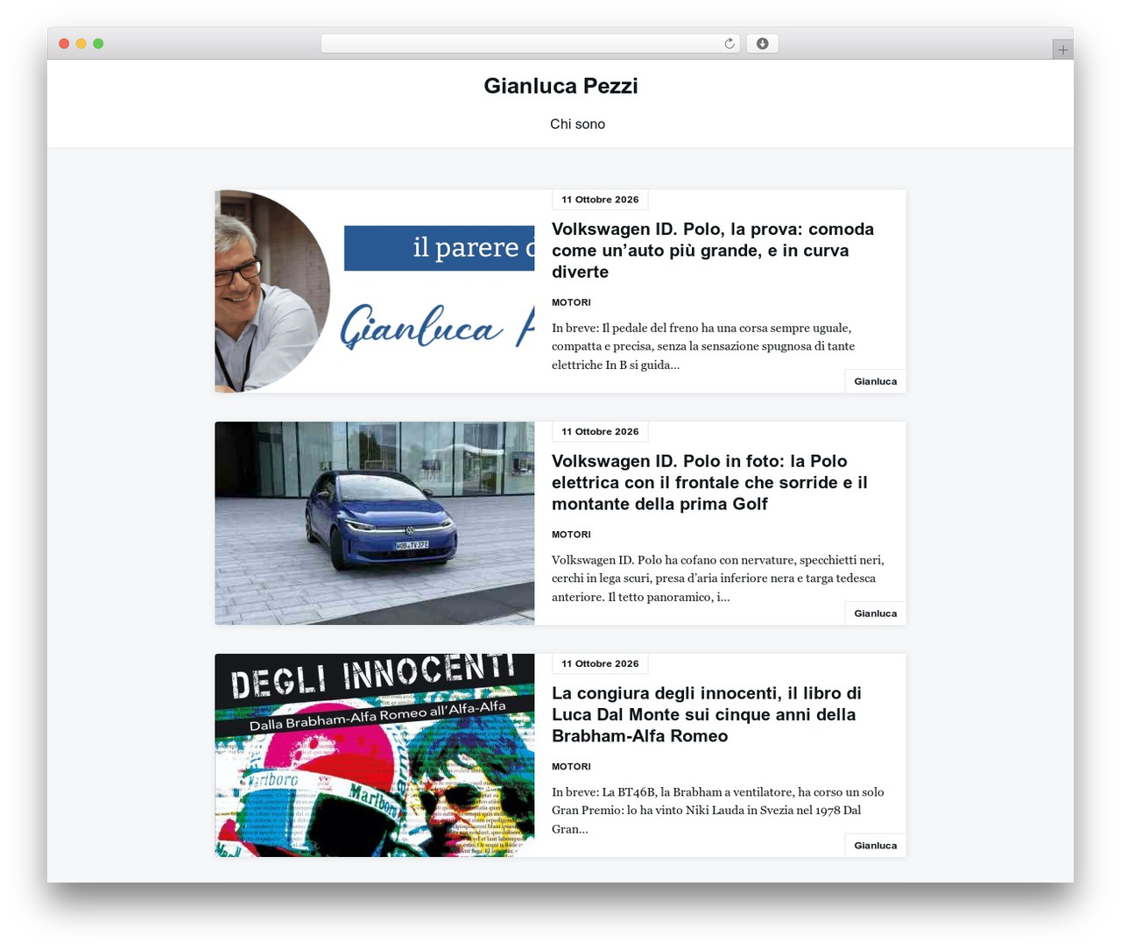Viewport: 1121px width, 950px height.
Task: Click excerpt starting 'In breve: La BT46B'
Action: point(718,811)
